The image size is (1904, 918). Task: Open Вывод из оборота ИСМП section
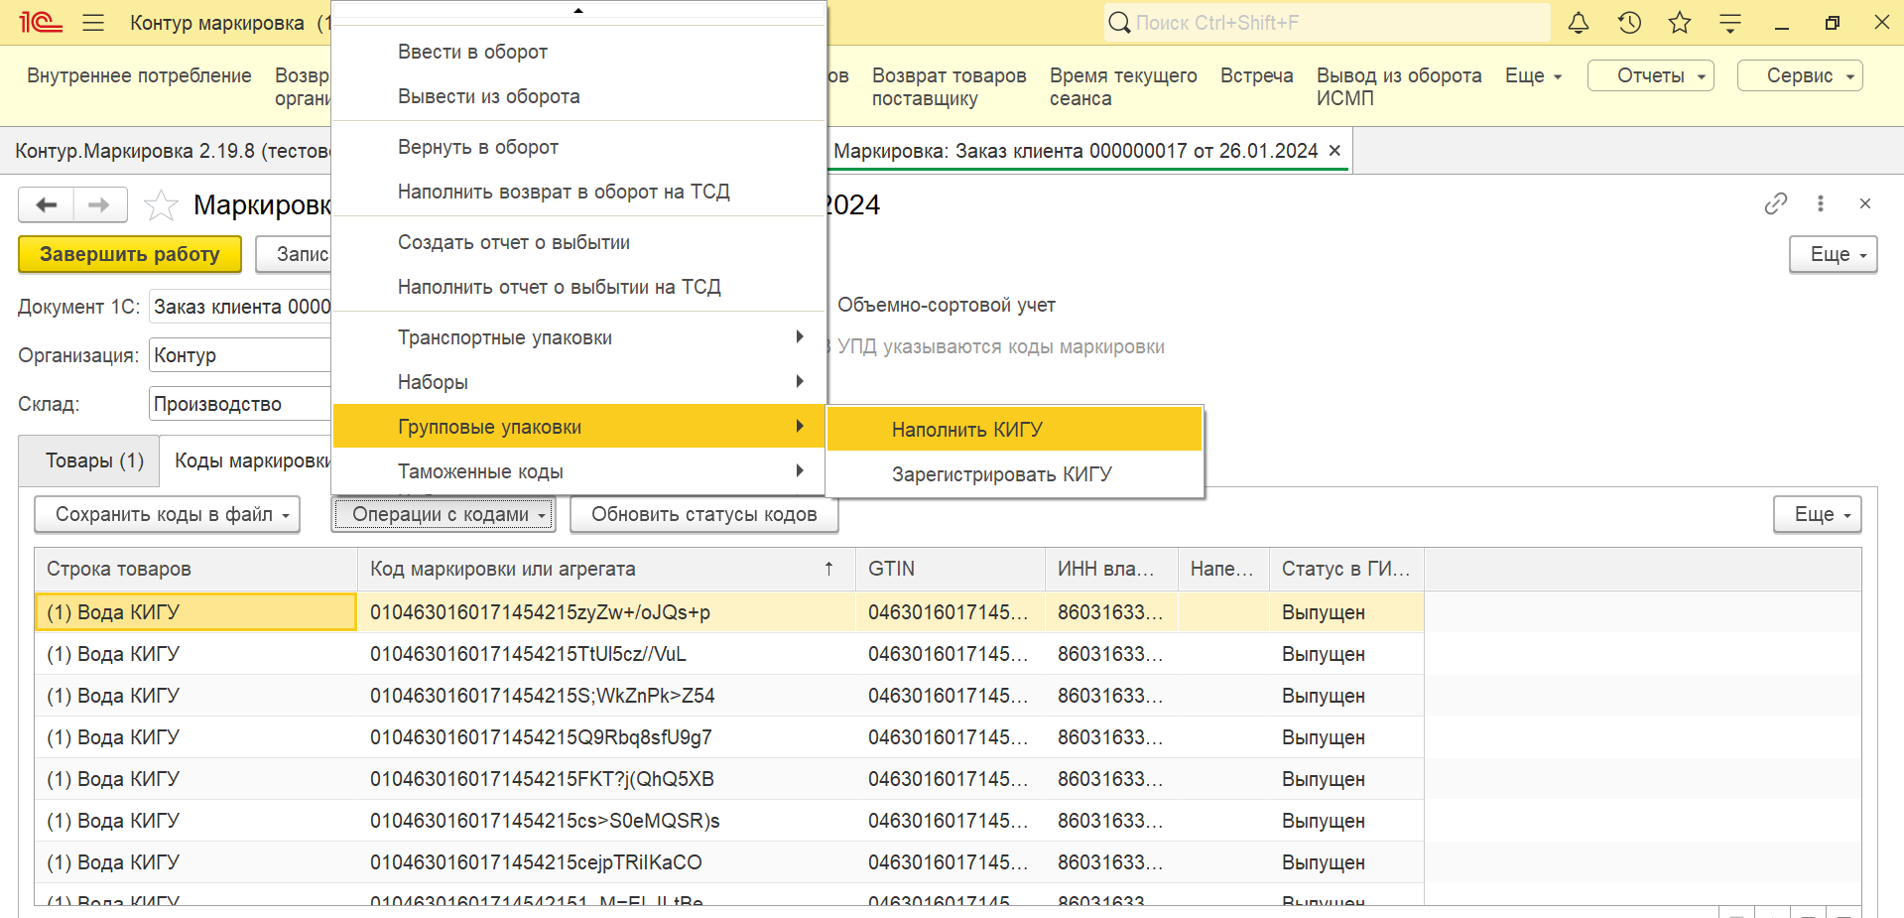[x=1398, y=86]
